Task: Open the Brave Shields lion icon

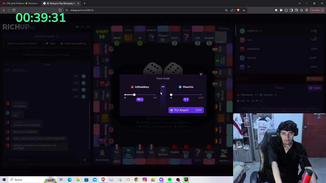Action: [238, 10]
